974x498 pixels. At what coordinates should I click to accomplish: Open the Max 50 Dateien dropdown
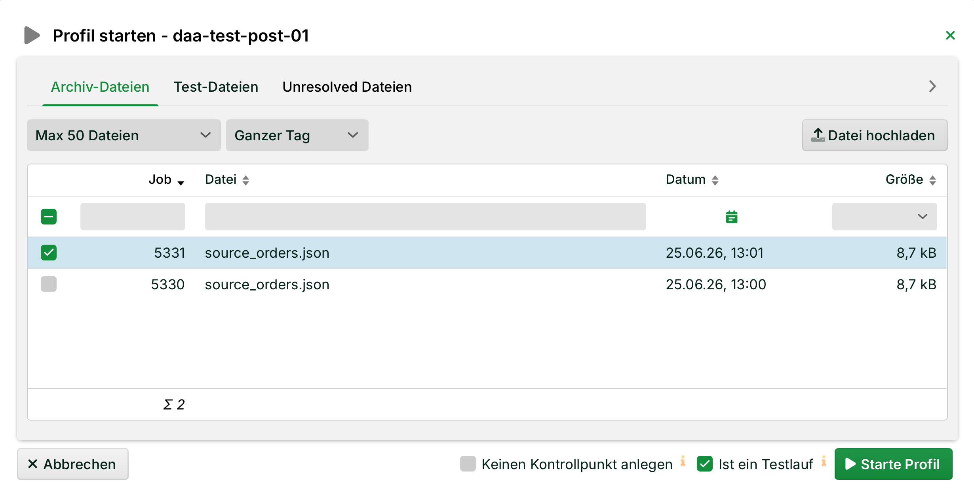124,135
